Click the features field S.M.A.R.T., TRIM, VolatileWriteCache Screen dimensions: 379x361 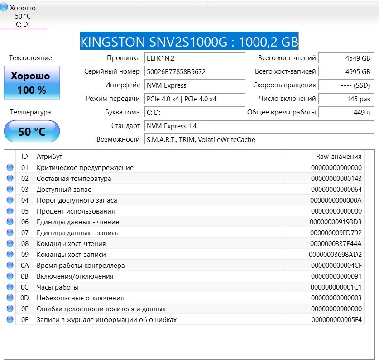[259, 140]
